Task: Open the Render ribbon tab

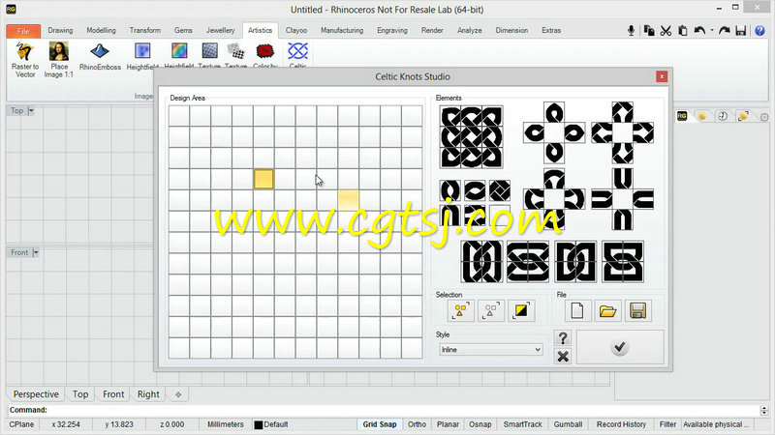Action: 432,30
